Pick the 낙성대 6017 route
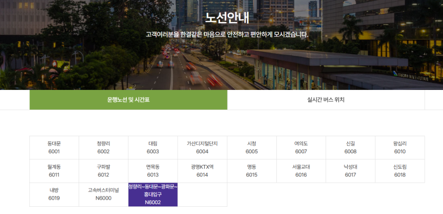The width and height of the screenshot is (443, 214). [x=351, y=171]
